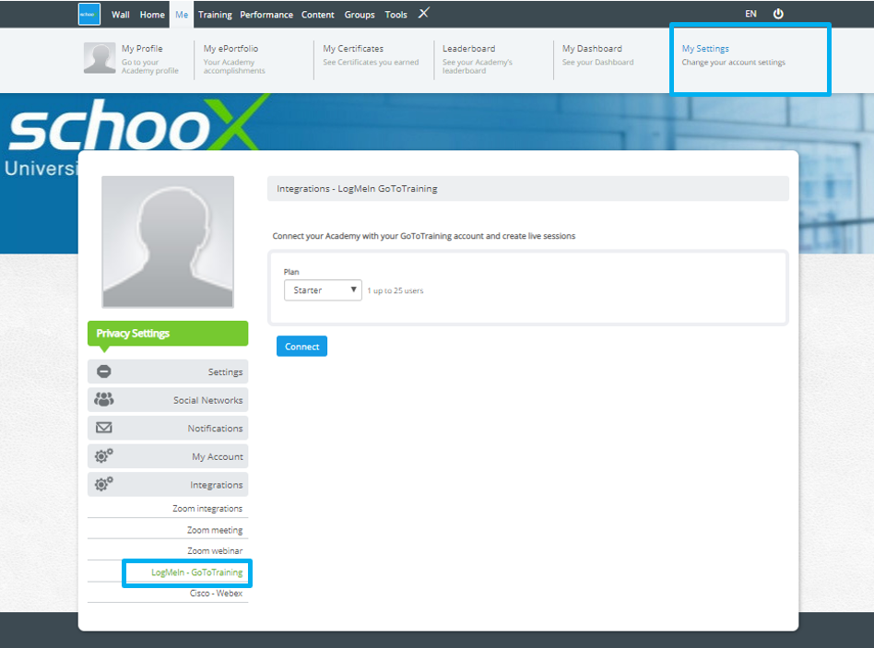Click the power logout icon
874x648 pixels.
point(778,14)
